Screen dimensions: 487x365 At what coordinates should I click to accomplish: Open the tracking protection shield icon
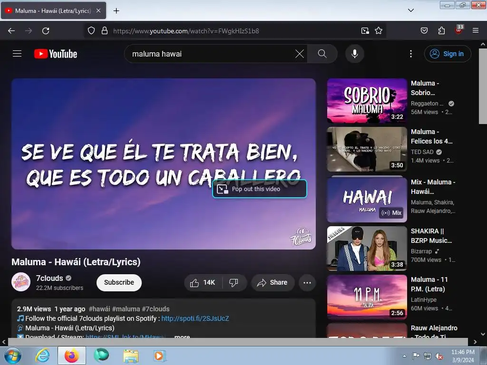point(91,31)
